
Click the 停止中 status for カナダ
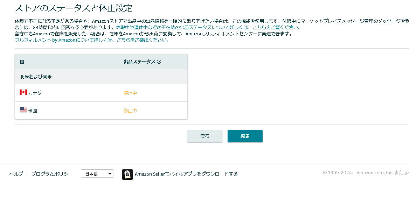point(130,93)
